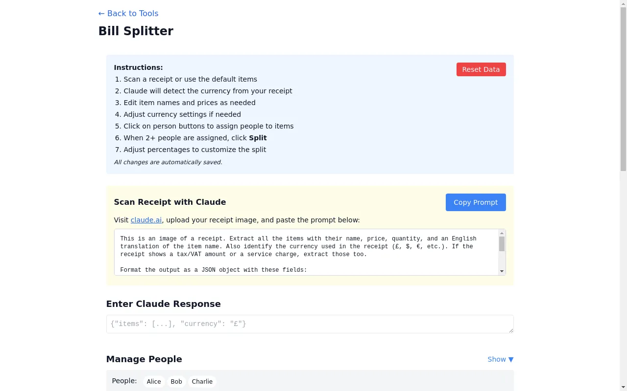627x391 pixels.
Task: Click the bold Split word in instructions
Action: 258,138
